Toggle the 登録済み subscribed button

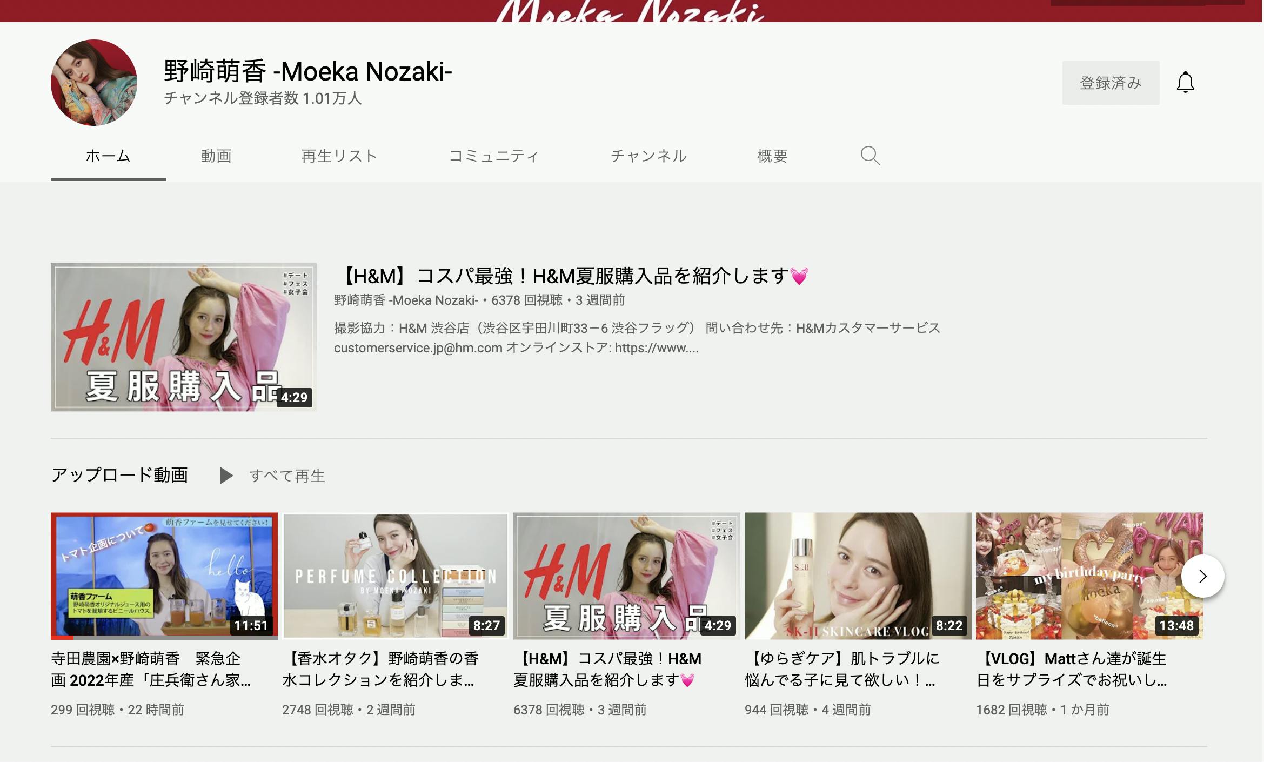(x=1110, y=83)
